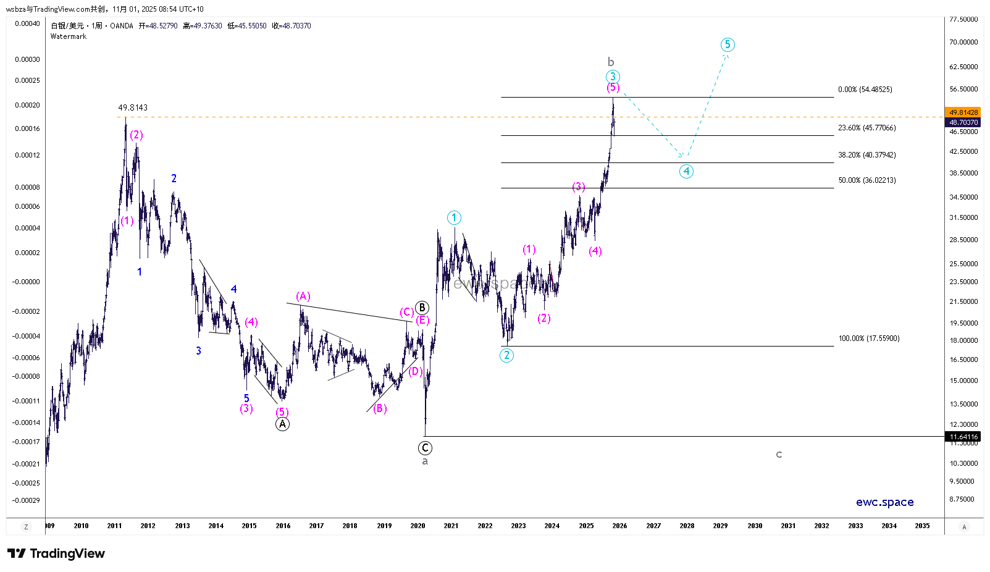This screenshot has height=572, width=990.
Task: Select the cyan circled 4 wave label
Action: 686,172
